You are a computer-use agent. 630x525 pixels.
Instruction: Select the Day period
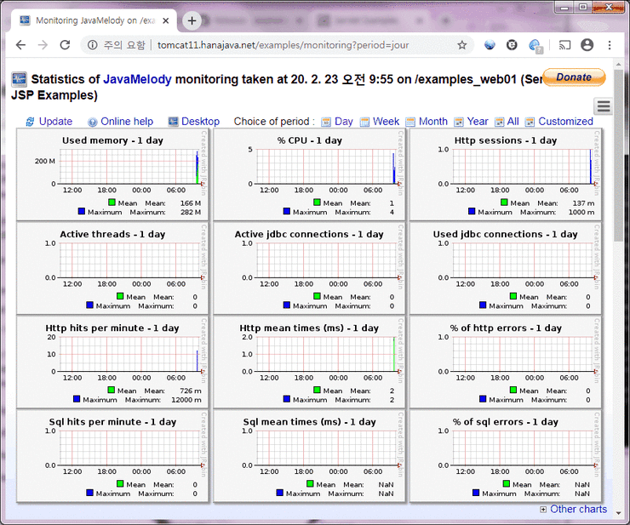[x=343, y=122]
